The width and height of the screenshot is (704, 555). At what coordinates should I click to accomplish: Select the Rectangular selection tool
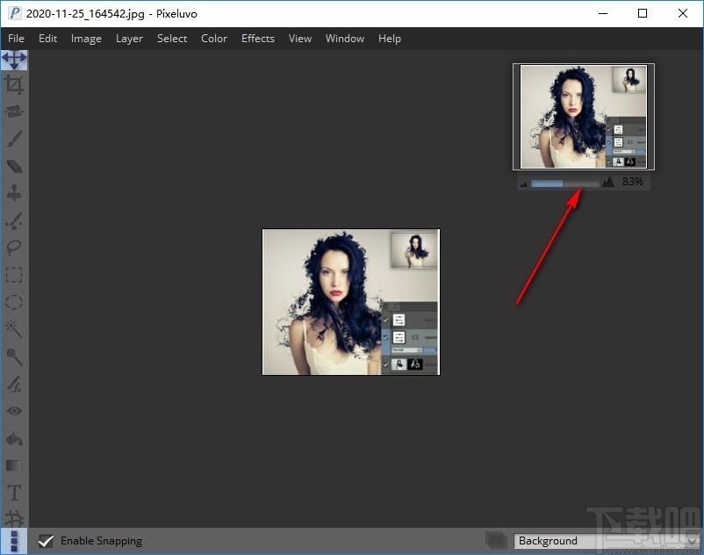14,275
